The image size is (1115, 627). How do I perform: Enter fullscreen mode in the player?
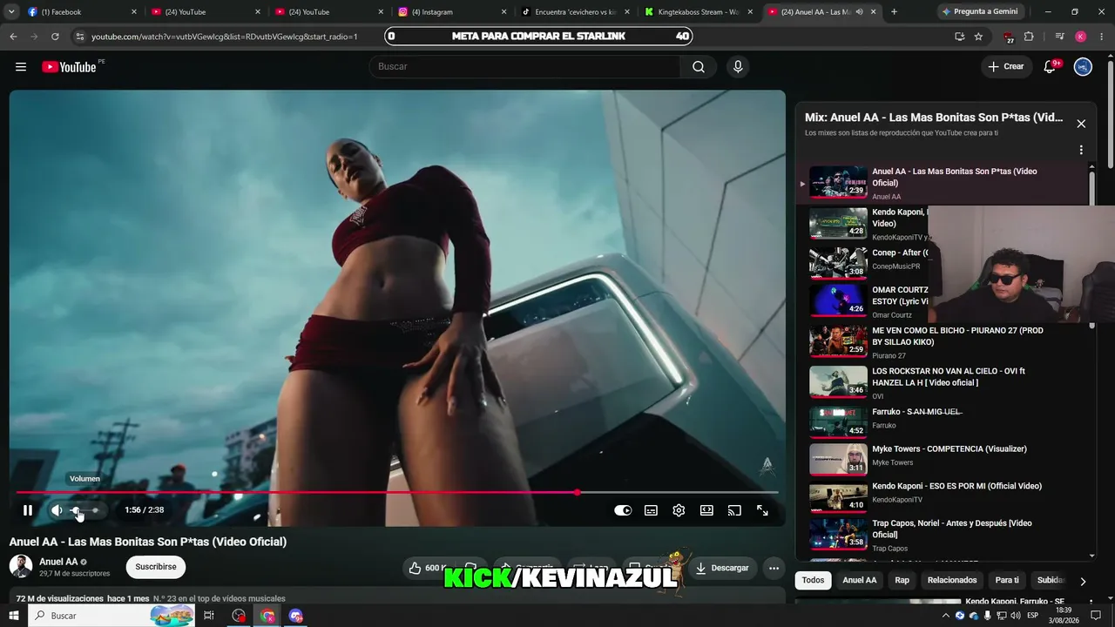tap(762, 510)
